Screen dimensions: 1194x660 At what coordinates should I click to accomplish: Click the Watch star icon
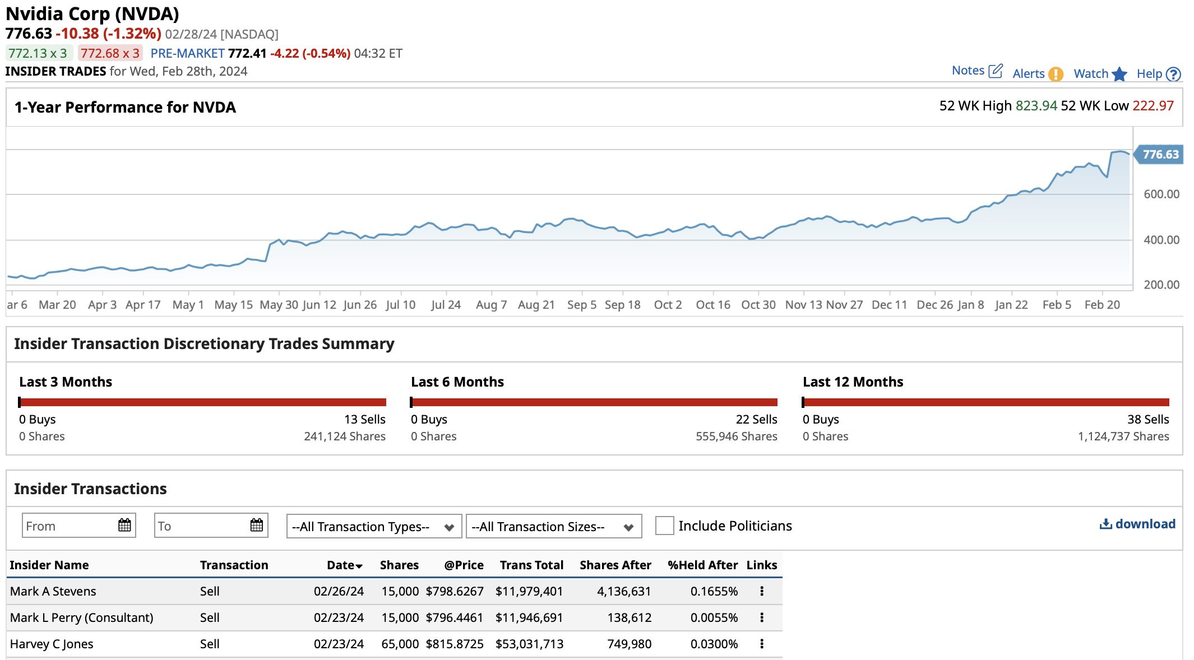coord(1119,74)
